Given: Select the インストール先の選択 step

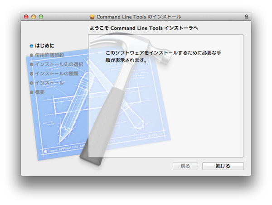Looking at the screenshot, I should pyautogui.click(x=59, y=64).
